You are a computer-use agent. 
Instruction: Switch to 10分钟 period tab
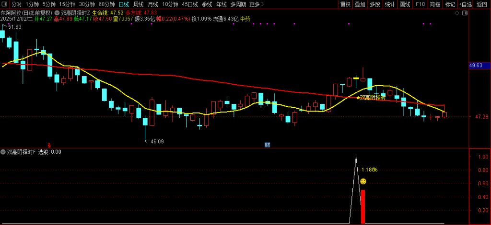(170, 4)
